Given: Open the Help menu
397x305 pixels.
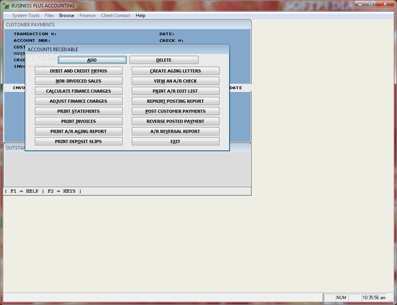Looking at the screenshot, I should (x=140, y=16).
